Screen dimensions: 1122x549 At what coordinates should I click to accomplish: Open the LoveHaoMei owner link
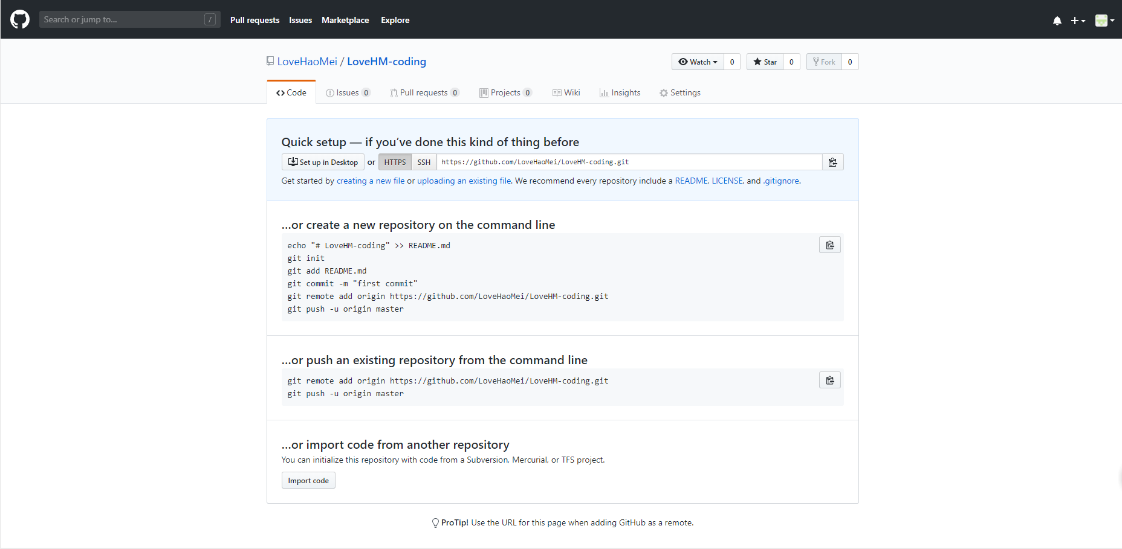coord(307,62)
